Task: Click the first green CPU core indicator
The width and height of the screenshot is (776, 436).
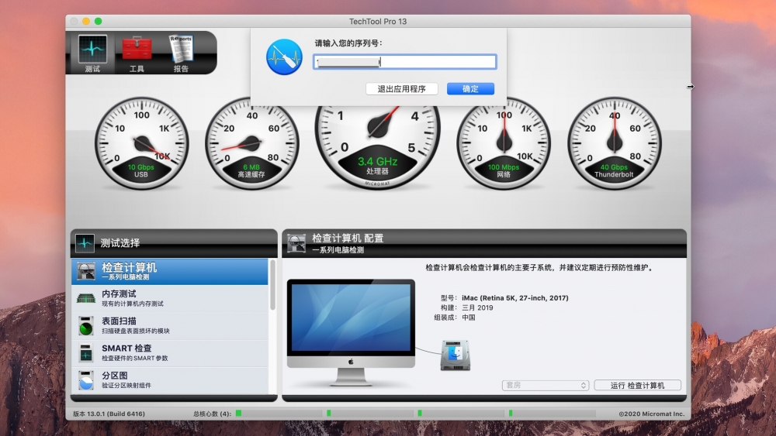Action: (x=238, y=414)
